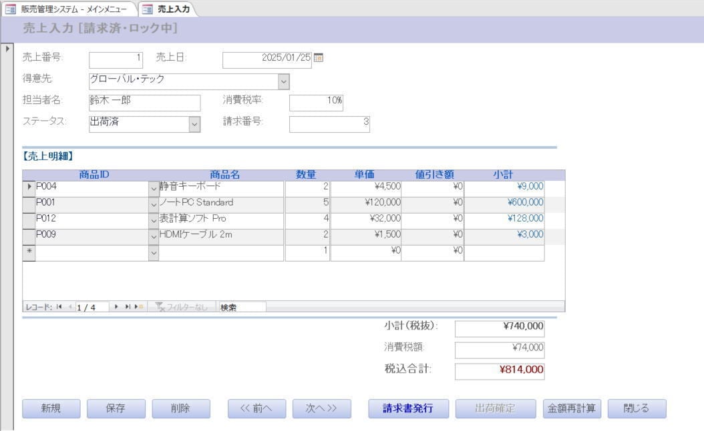Image resolution: width=704 pixels, height=431 pixels.
Task: Click the 表計算ソフト Pro product name cell
Action: (221, 221)
